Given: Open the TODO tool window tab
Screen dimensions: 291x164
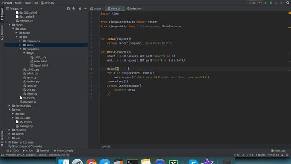Looking at the screenshot, I should [x=13, y=151].
